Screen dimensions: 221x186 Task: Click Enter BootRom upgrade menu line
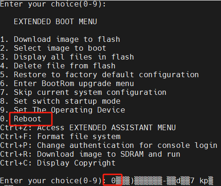(x=67, y=84)
